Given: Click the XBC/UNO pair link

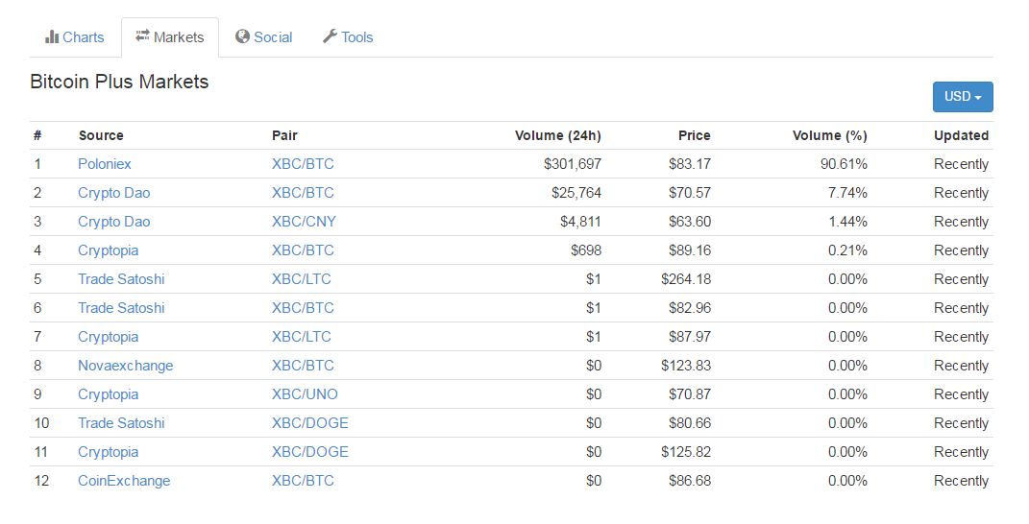Looking at the screenshot, I should click(306, 394).
